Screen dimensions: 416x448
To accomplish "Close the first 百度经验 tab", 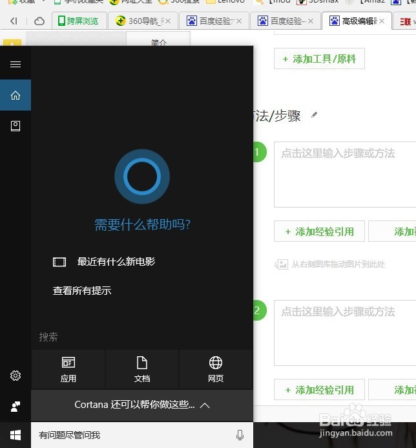I will click(x=239, y=21).
